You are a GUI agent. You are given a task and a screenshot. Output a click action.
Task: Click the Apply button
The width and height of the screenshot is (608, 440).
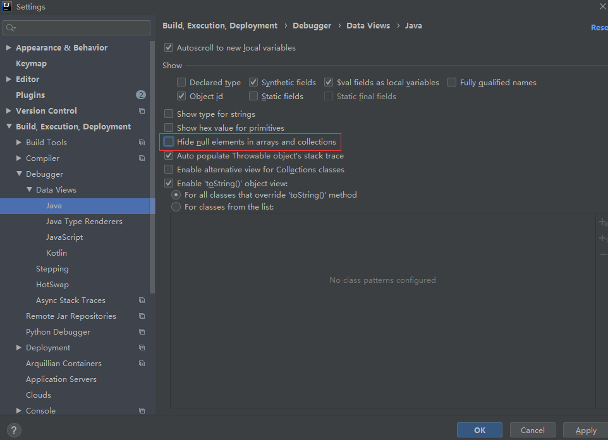(585, 430)
